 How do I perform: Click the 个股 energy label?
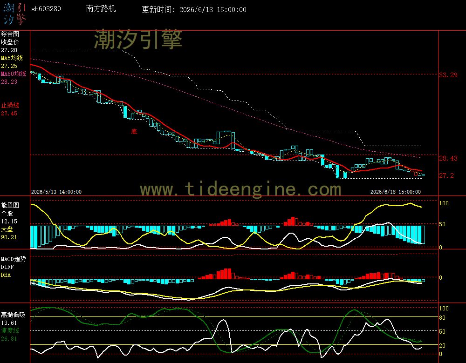tap(7, 214)
